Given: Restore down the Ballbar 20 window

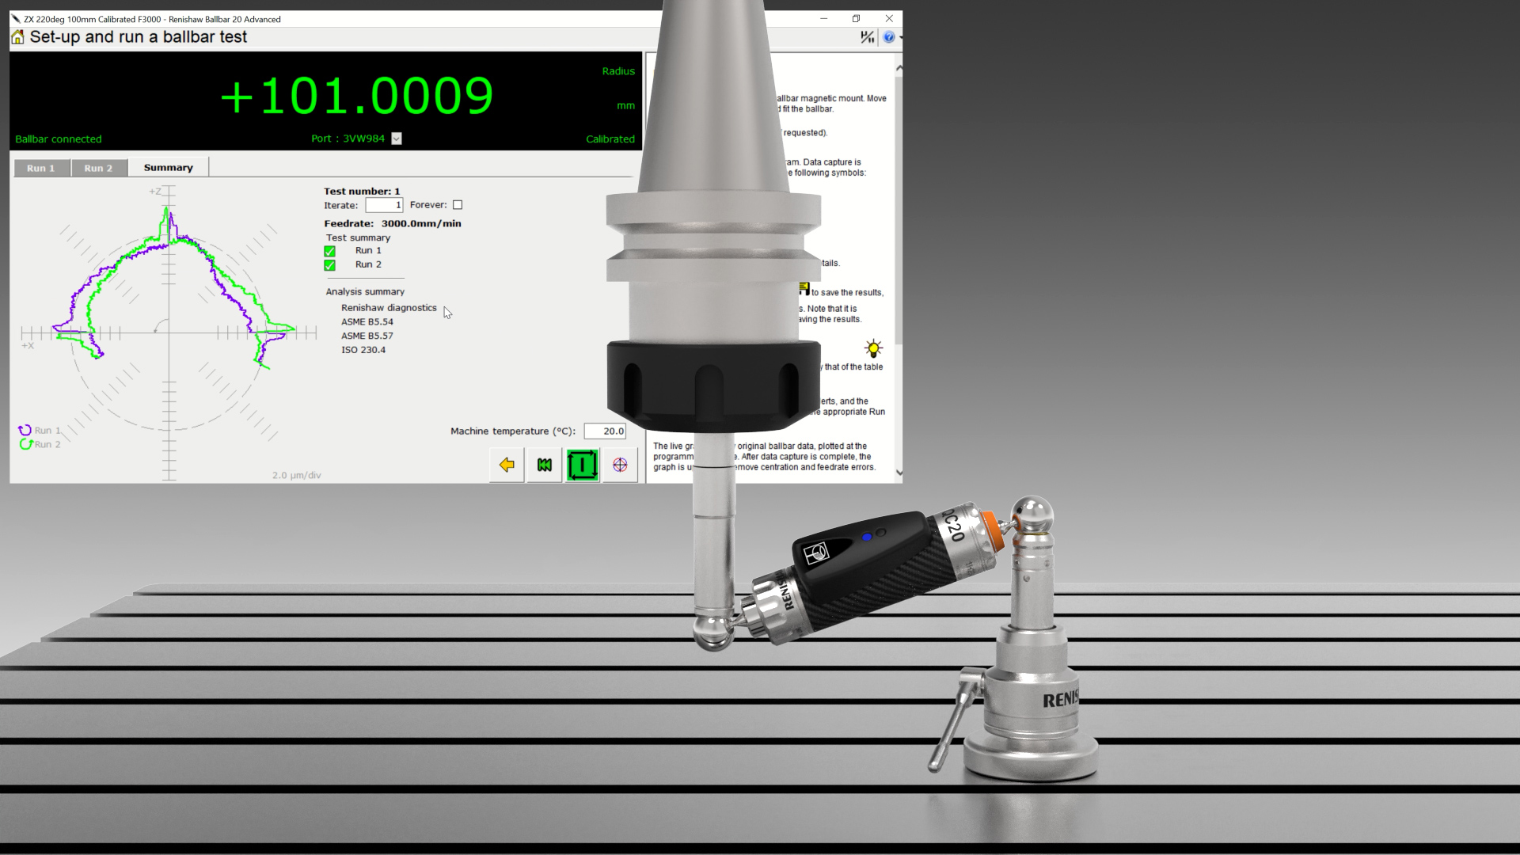Looking at the screenshot, I should pos(856,19).
